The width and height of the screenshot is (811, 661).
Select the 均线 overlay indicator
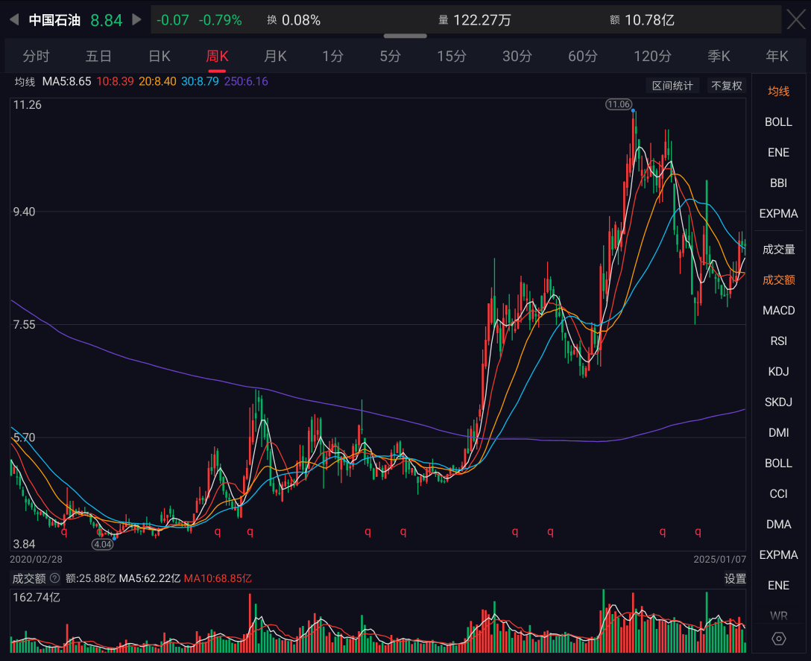(778, 91)
